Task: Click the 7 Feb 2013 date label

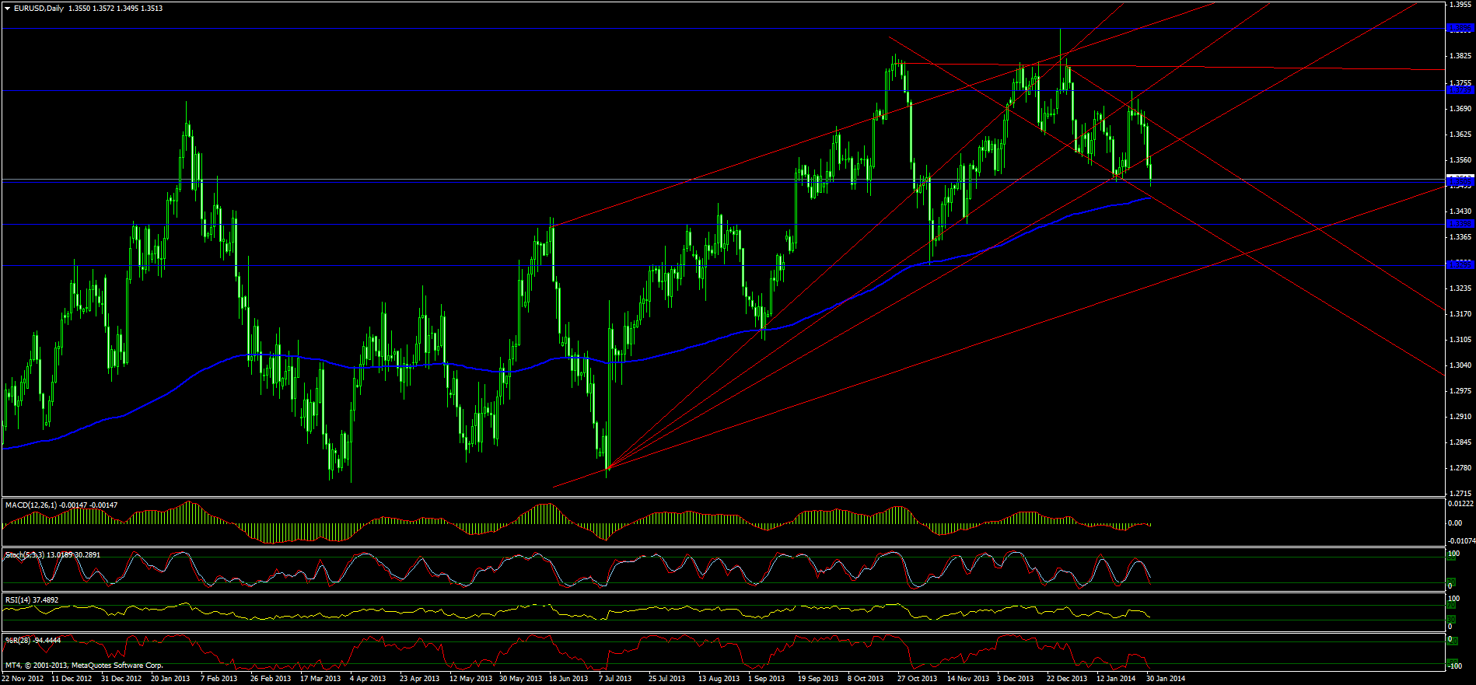Action: 219,679
